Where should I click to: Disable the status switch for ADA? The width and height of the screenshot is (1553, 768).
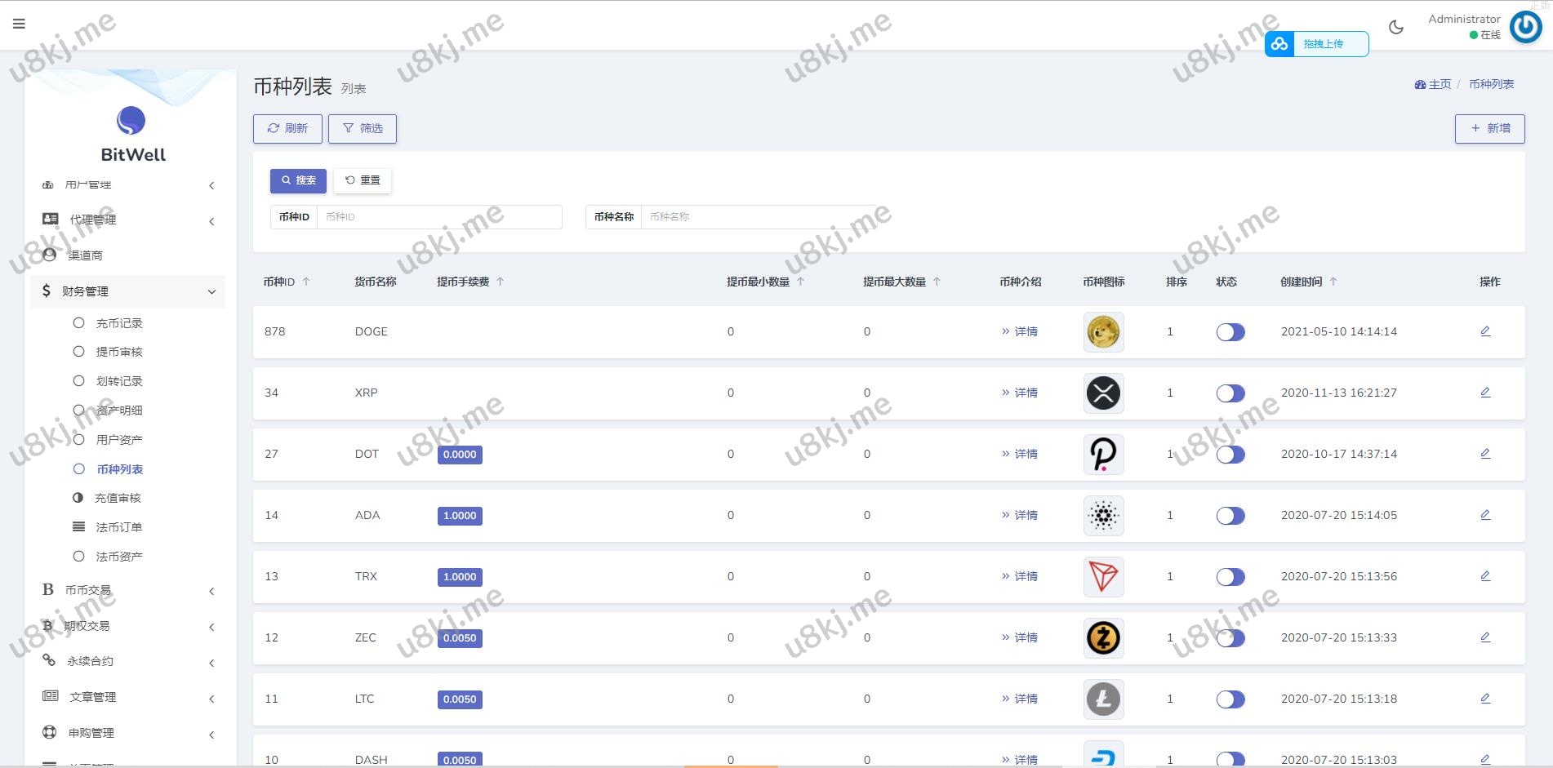[1230, 516]
